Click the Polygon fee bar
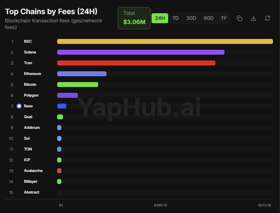 pyautogui.click(x=68, y=95)
